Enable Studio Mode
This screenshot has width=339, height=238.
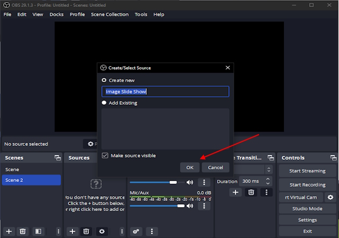pos(307,208)
